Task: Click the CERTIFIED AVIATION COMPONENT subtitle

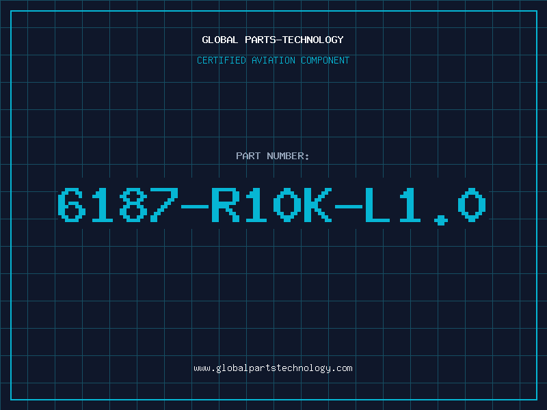Action: [x=273, y=60]
